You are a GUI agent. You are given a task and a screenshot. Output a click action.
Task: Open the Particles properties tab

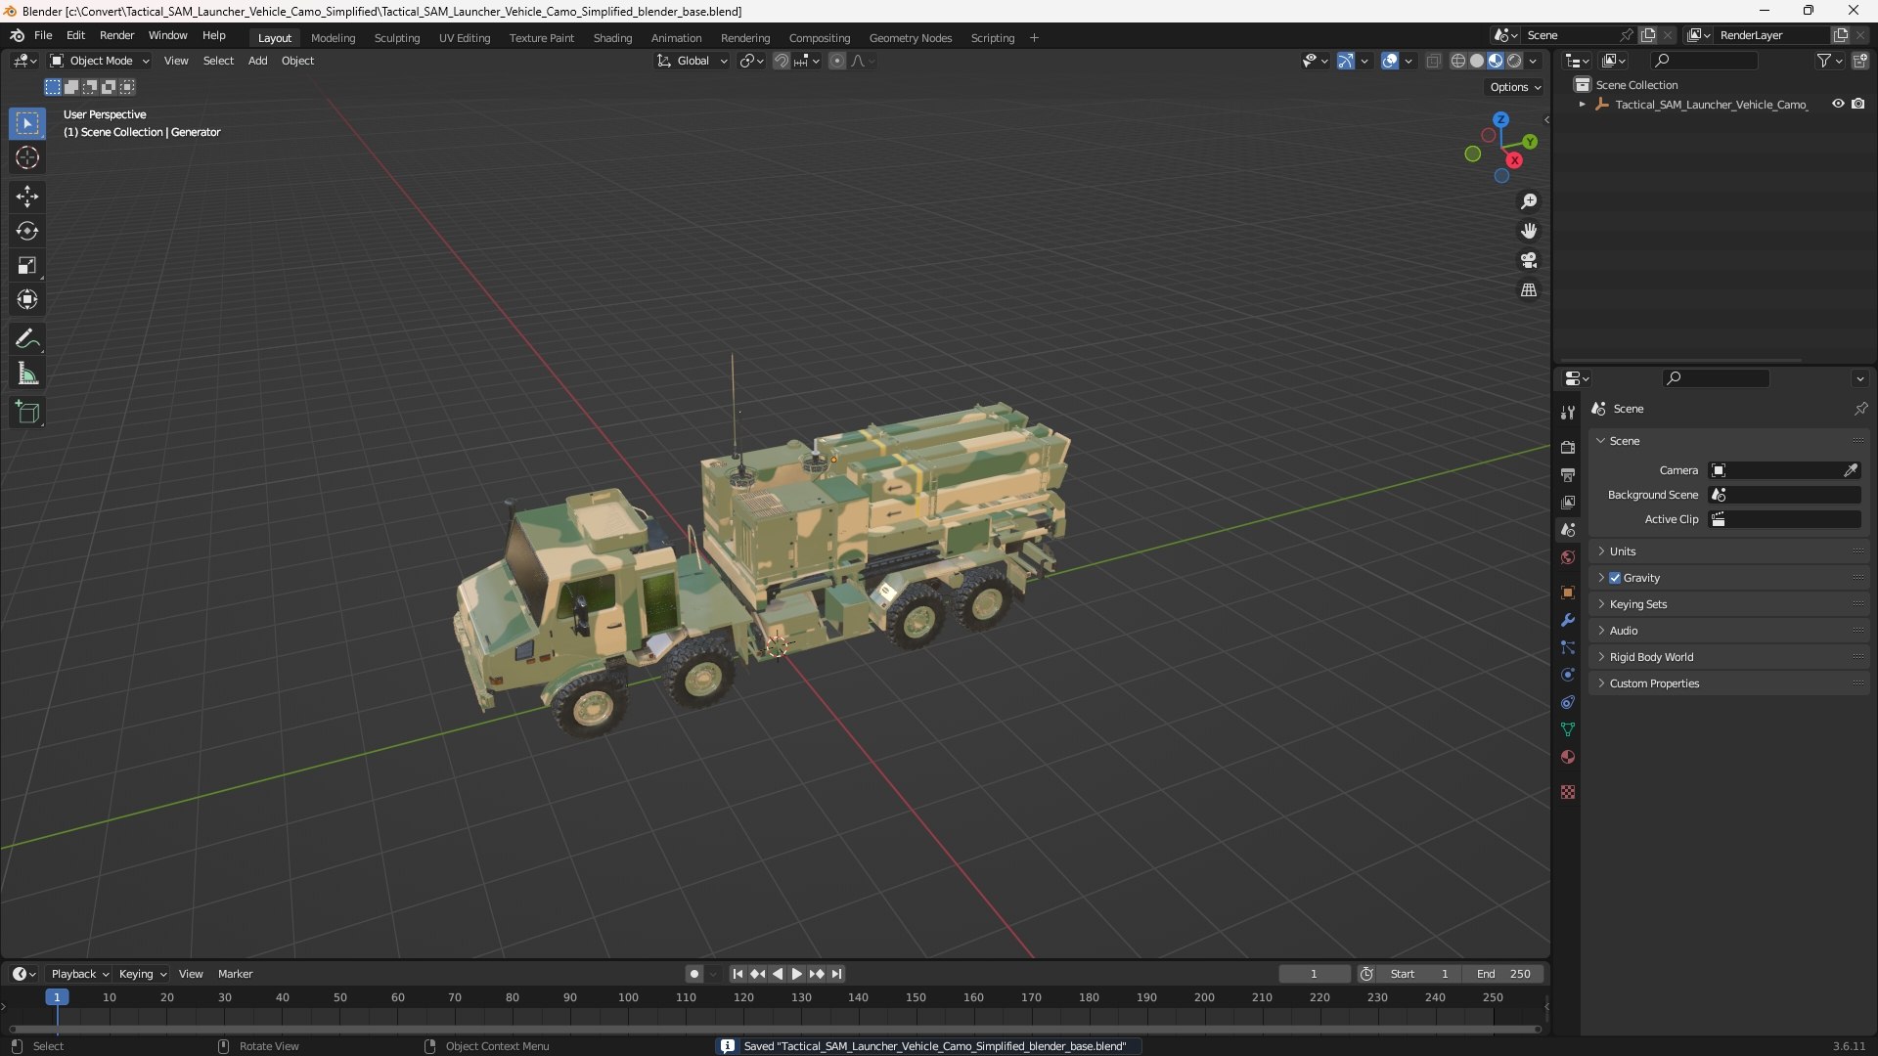(x=1568, y=647)
